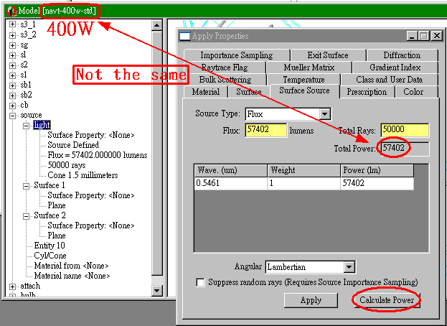The width and height of the screenshot is (447, 326).
Task: Open the Class and User Data tab
Action: tap(390, 80)
